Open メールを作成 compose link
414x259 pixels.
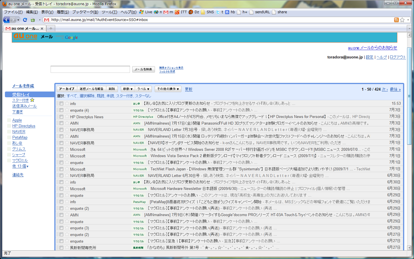click(23, 86)
